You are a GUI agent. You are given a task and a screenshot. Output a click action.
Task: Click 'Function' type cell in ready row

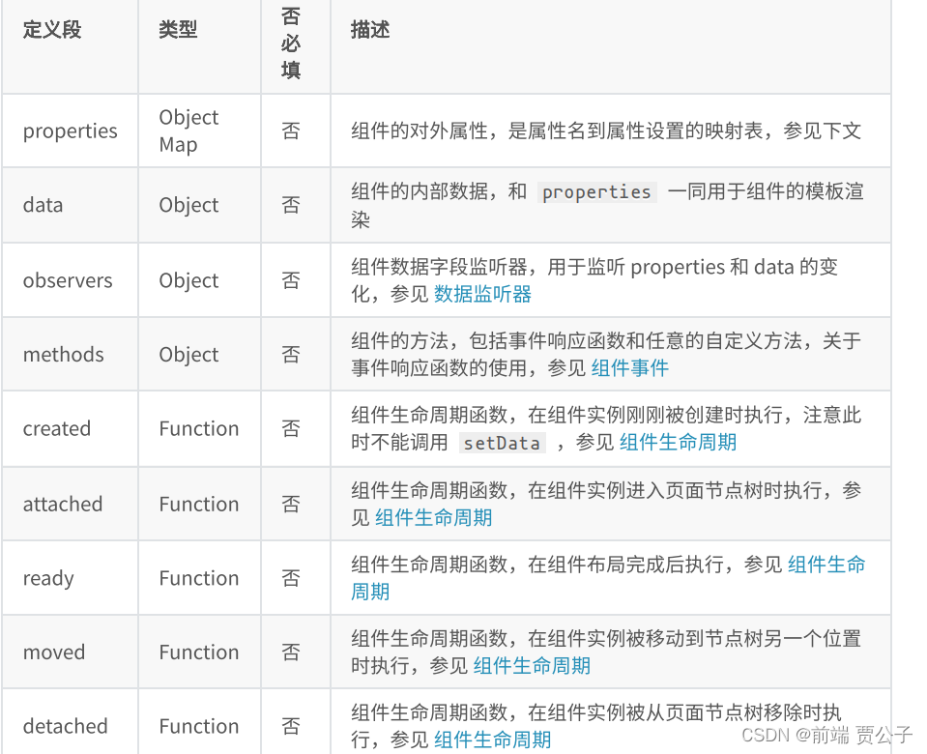(x=200, y=578)
